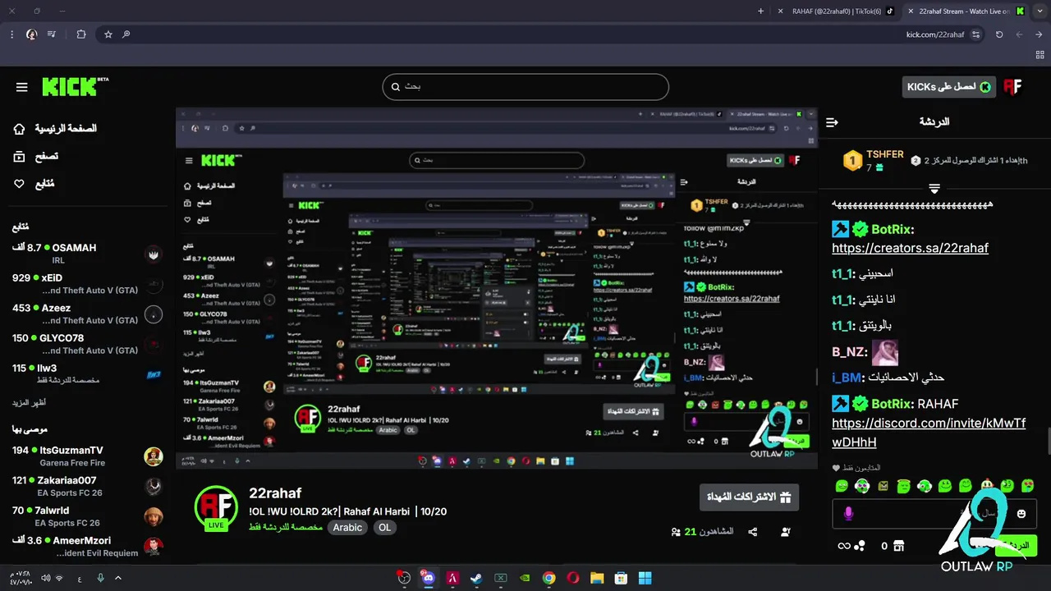Screen dimensions: 1051x591
Task: Toggle the microphone icon in the system tray
Action: pyautogui.click(x=100, y=578)
